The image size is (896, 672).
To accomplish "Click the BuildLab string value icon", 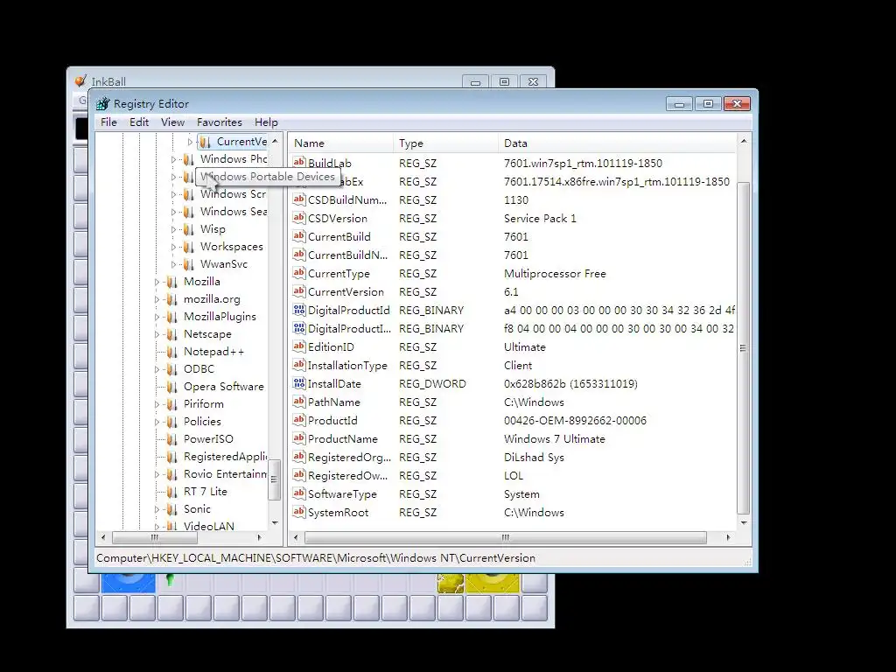I will (x=299, y=162).
